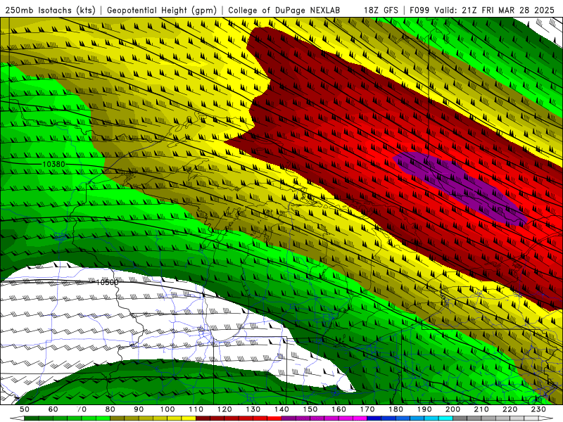Click the right end arrow of the colorbar

tap(546, 418)
